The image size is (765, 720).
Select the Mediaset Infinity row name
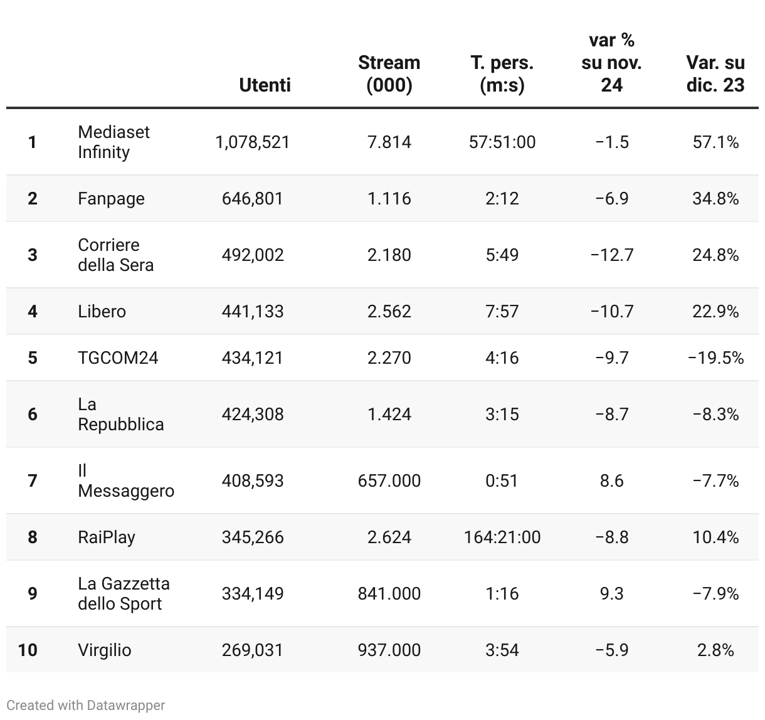click(x=113, y=142)
